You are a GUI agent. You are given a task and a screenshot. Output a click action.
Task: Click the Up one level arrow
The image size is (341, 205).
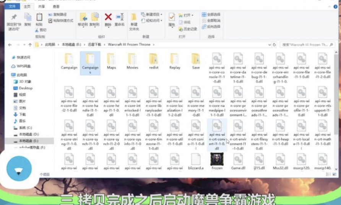pyautogui.click(x=30, y=45)
